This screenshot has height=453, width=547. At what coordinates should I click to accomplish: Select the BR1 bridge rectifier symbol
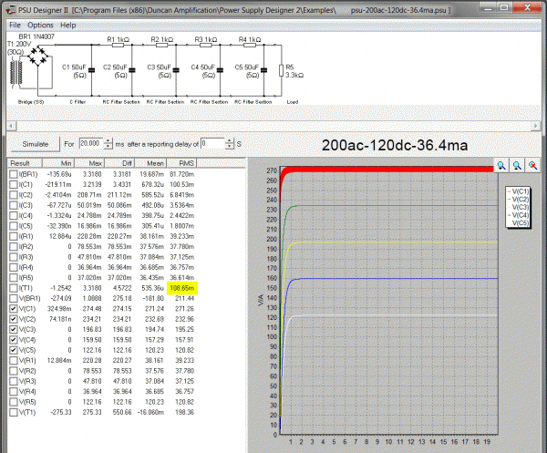tap(38, 57)
